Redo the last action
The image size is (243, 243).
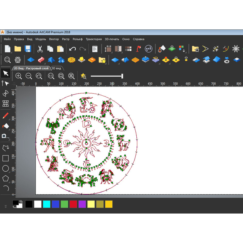[83, 49]
